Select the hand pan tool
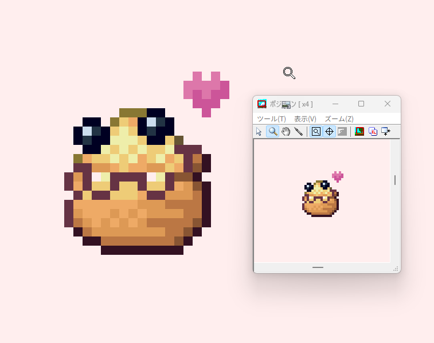This screenshot has width=434, height=343. tap(286, 132)
